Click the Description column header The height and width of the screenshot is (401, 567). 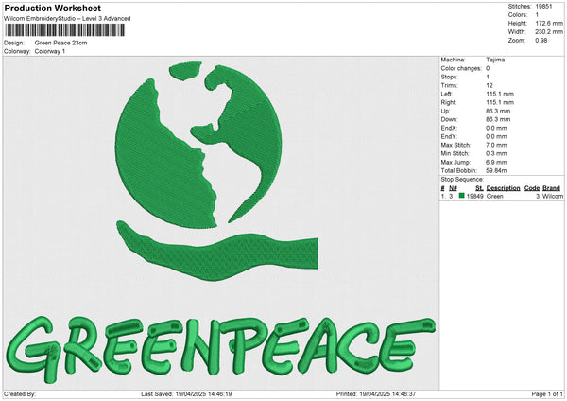click(503, 188)
